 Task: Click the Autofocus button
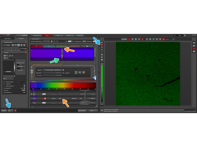4,111
